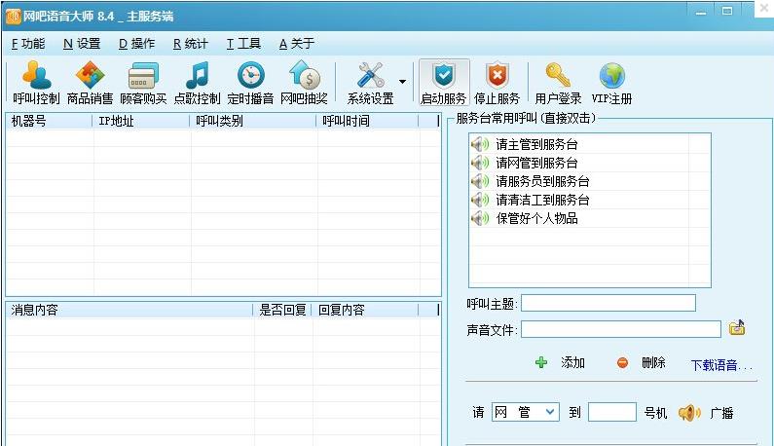Browse for a sound file with the folder icon
This screenshot has width=774, height=446.
coord(737,328)
